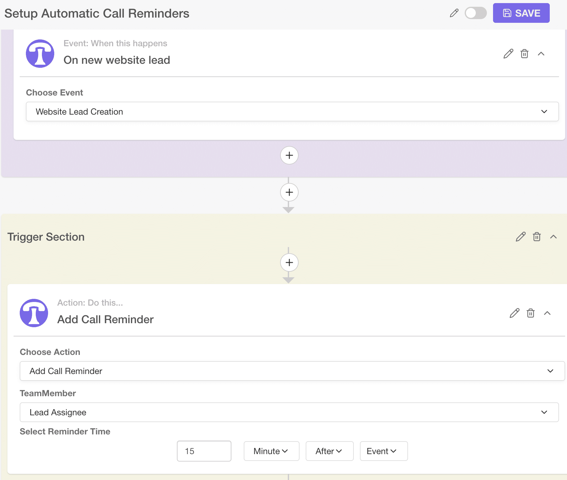The image size is (567, 480).
Task: Toggle the workflow active switch
Action: click(475, 13)
